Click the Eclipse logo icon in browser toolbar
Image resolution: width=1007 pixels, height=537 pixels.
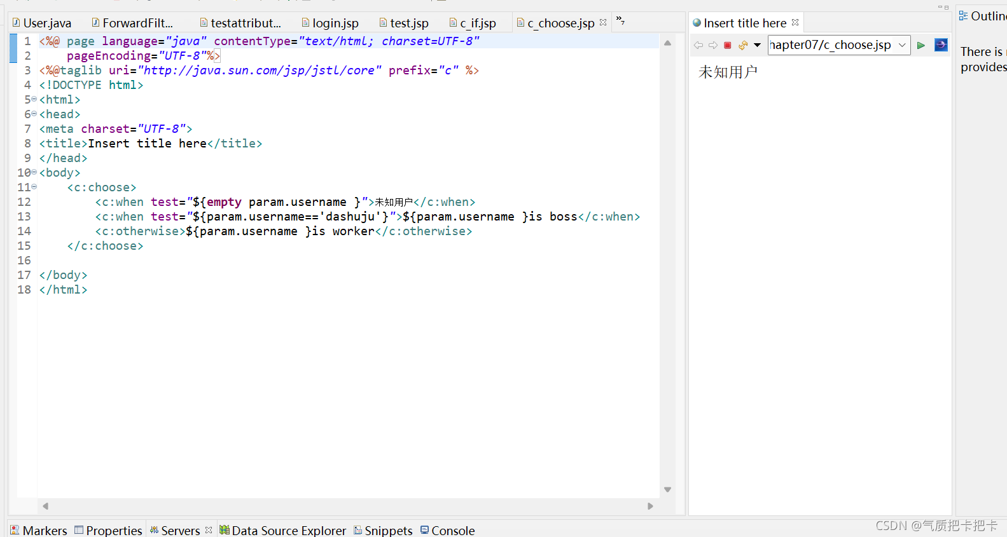[x=941, y=45]
